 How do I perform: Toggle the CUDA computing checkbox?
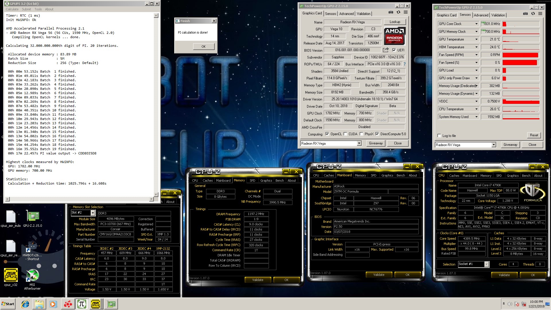coord(345,134)
